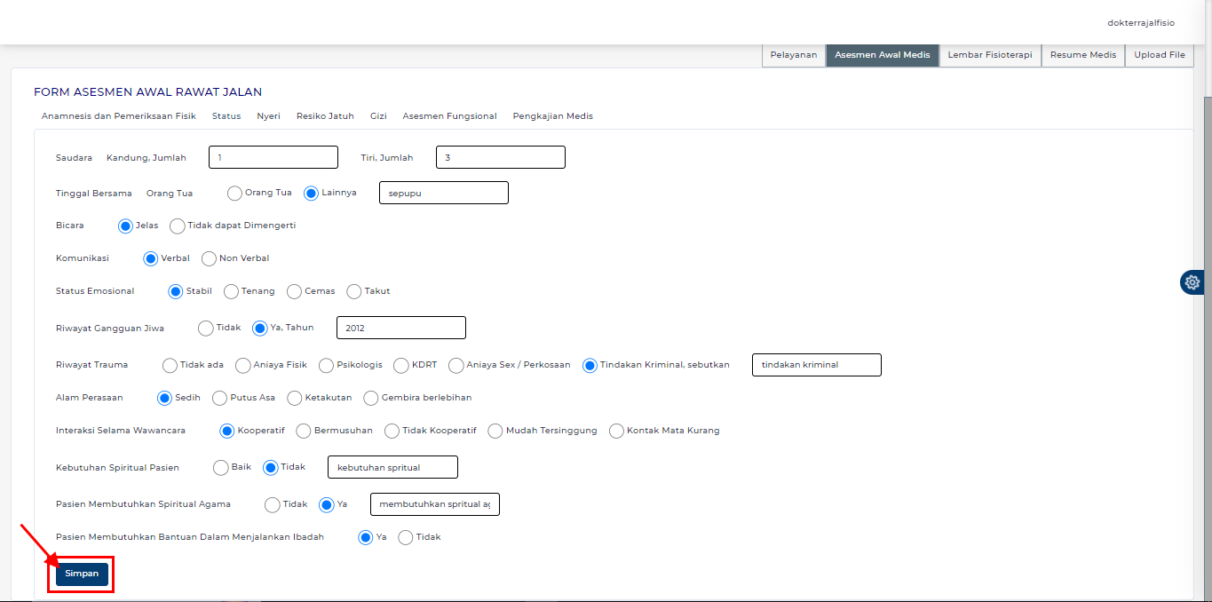Go to the Upload File tab
Viewport: 1212px width, 602px height.
[1159, 55]
